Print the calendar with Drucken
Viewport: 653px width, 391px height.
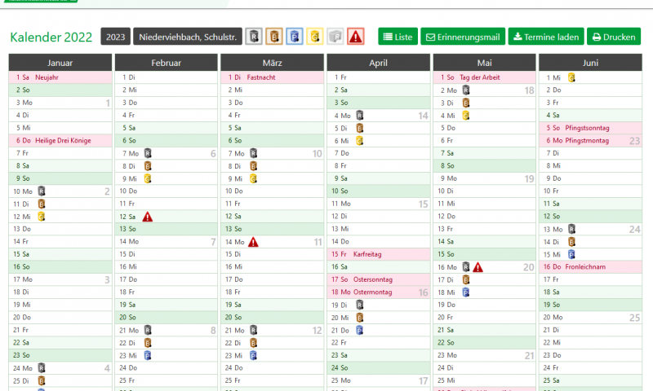click(613, 37)
